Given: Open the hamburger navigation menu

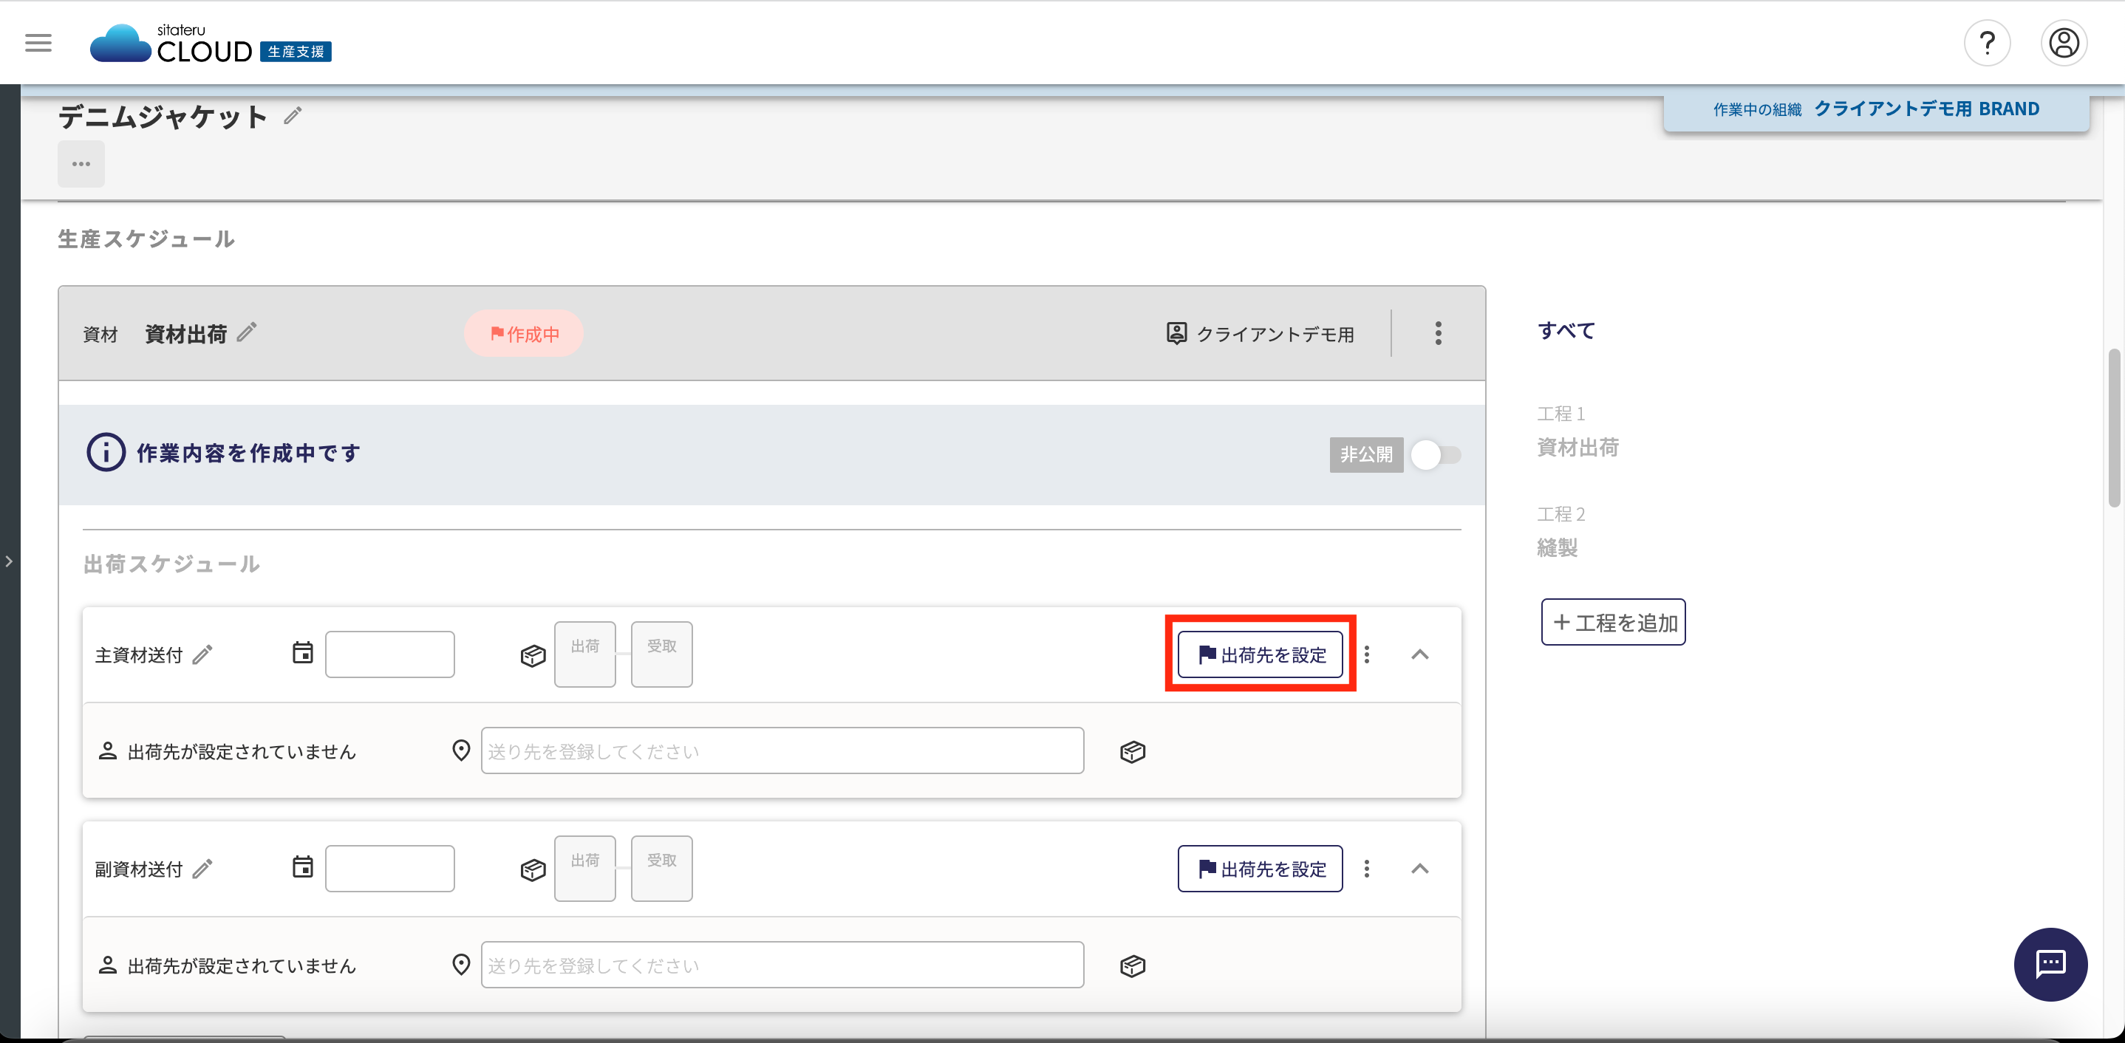Looking at the screenshot, I should (38, 43).
